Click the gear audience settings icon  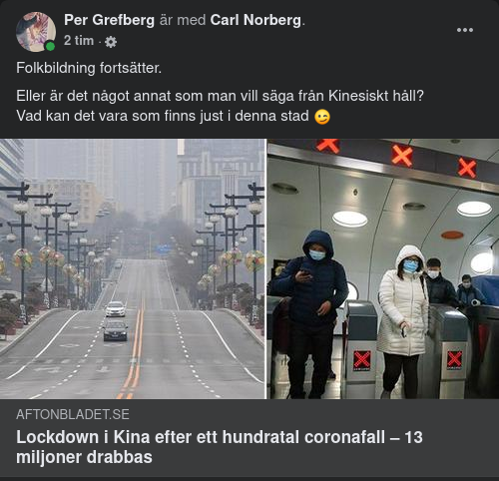(x=111, y=42)
